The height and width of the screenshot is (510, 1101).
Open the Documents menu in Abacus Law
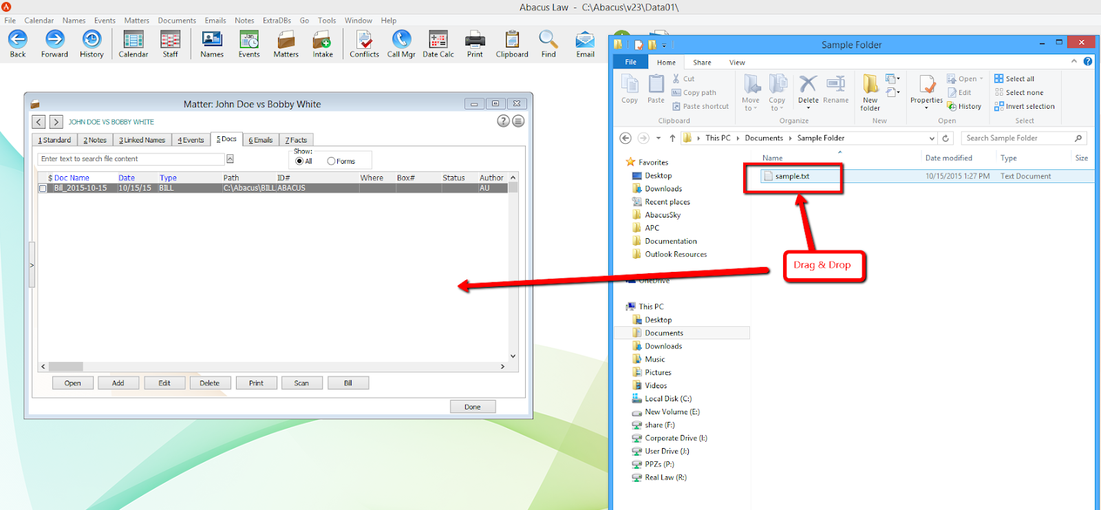tap(177, 21)
